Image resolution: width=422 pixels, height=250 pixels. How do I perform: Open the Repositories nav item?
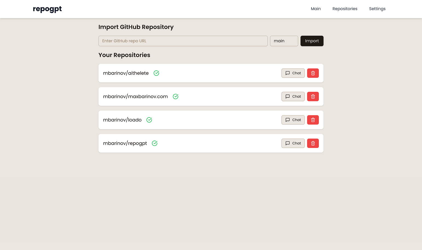pyautogui.click(x=345, y=9)
